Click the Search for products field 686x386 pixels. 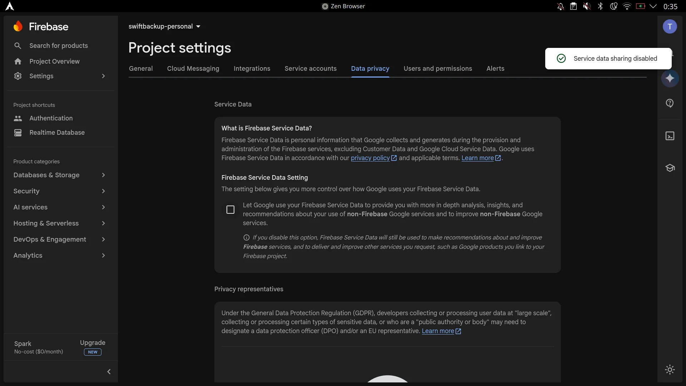point(59,46)
